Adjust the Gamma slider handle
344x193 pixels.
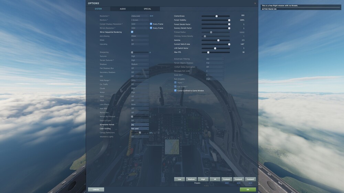[x=218, y=40]
